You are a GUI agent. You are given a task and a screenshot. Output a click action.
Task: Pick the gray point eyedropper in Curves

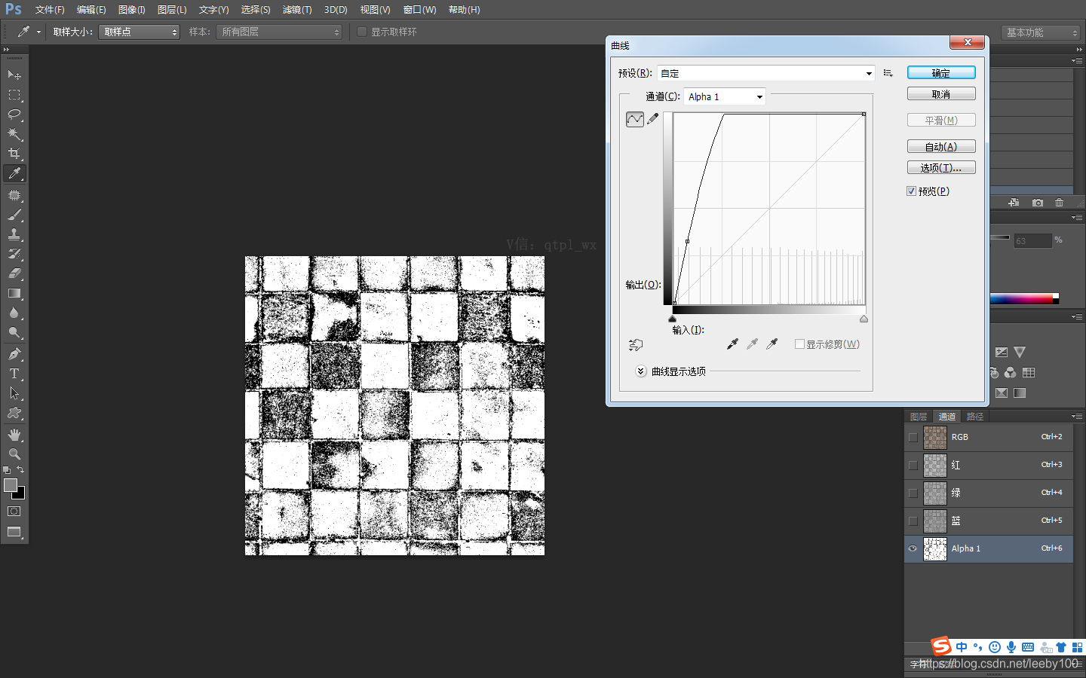[752, 344]
